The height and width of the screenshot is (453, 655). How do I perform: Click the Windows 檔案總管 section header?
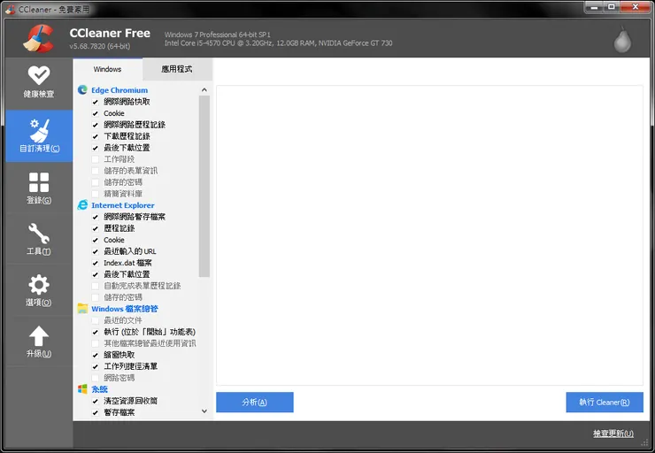[125, 309]
